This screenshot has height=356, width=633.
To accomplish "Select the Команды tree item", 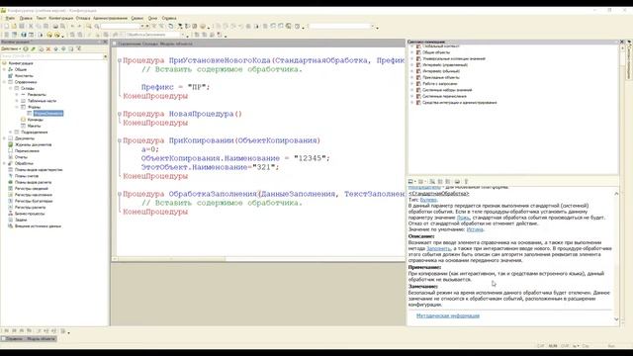I will tap(36, 120).
